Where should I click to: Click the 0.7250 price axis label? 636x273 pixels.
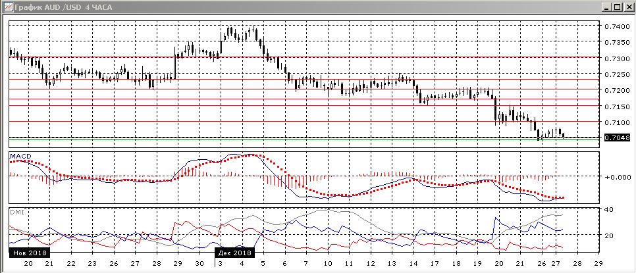(x=618, y=74)
